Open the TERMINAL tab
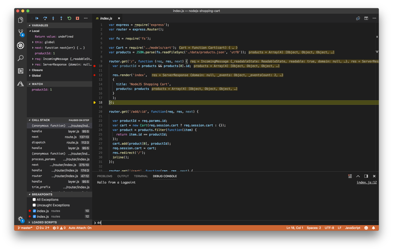This screenshot has width=393, height=251. pos(141,176)
